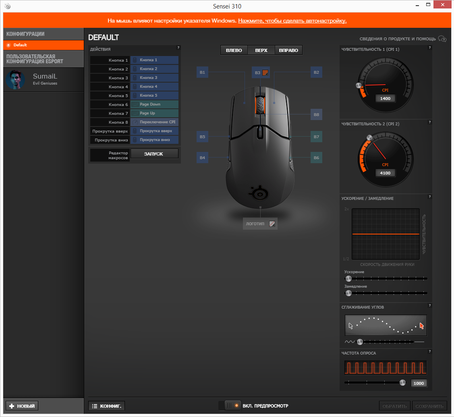The height and width of the screenshot is (417, 454).
Task: Click Новый to create a configuration
Action: pos(22,406)
